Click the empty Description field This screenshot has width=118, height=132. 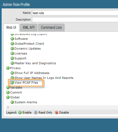(x=75, y=20)
